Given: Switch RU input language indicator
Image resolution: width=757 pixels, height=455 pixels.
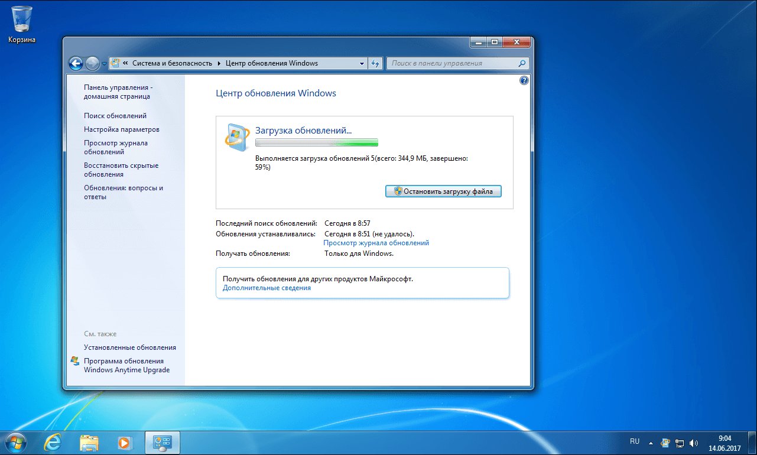Looking at the screenshot, I should [x=635, y=441].
